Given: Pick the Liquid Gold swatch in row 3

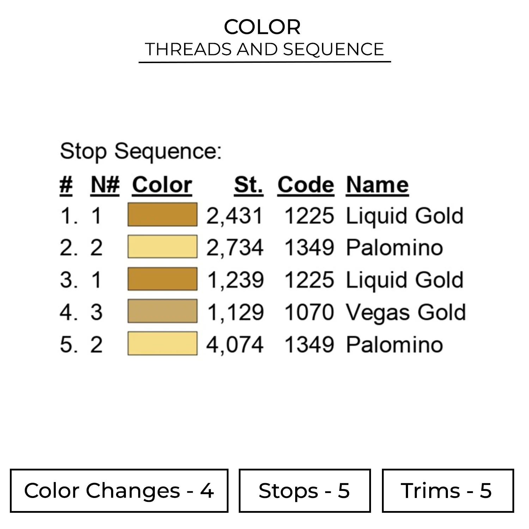Looking at the screenshot, I should click(162, 279).
